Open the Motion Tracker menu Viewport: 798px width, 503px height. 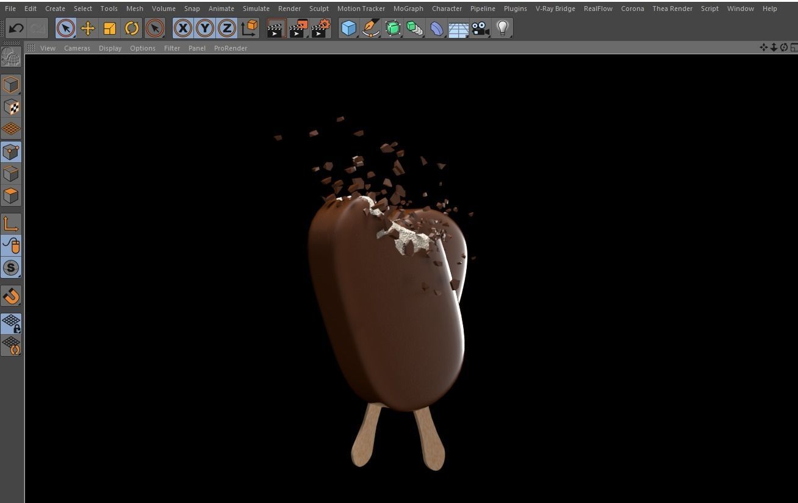361,9
